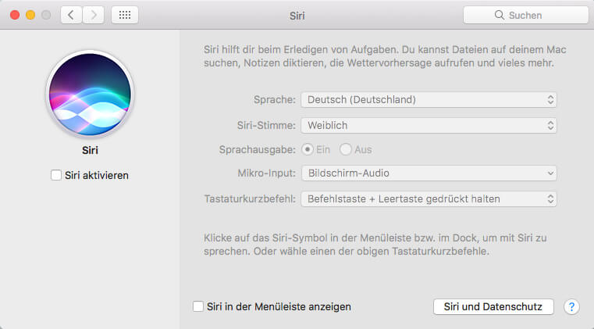Screen dimensions: 594x329
Task: Select the "Ein" Sprachausgabe radio button
Action: pyautogui.click(x=307, y=149)
